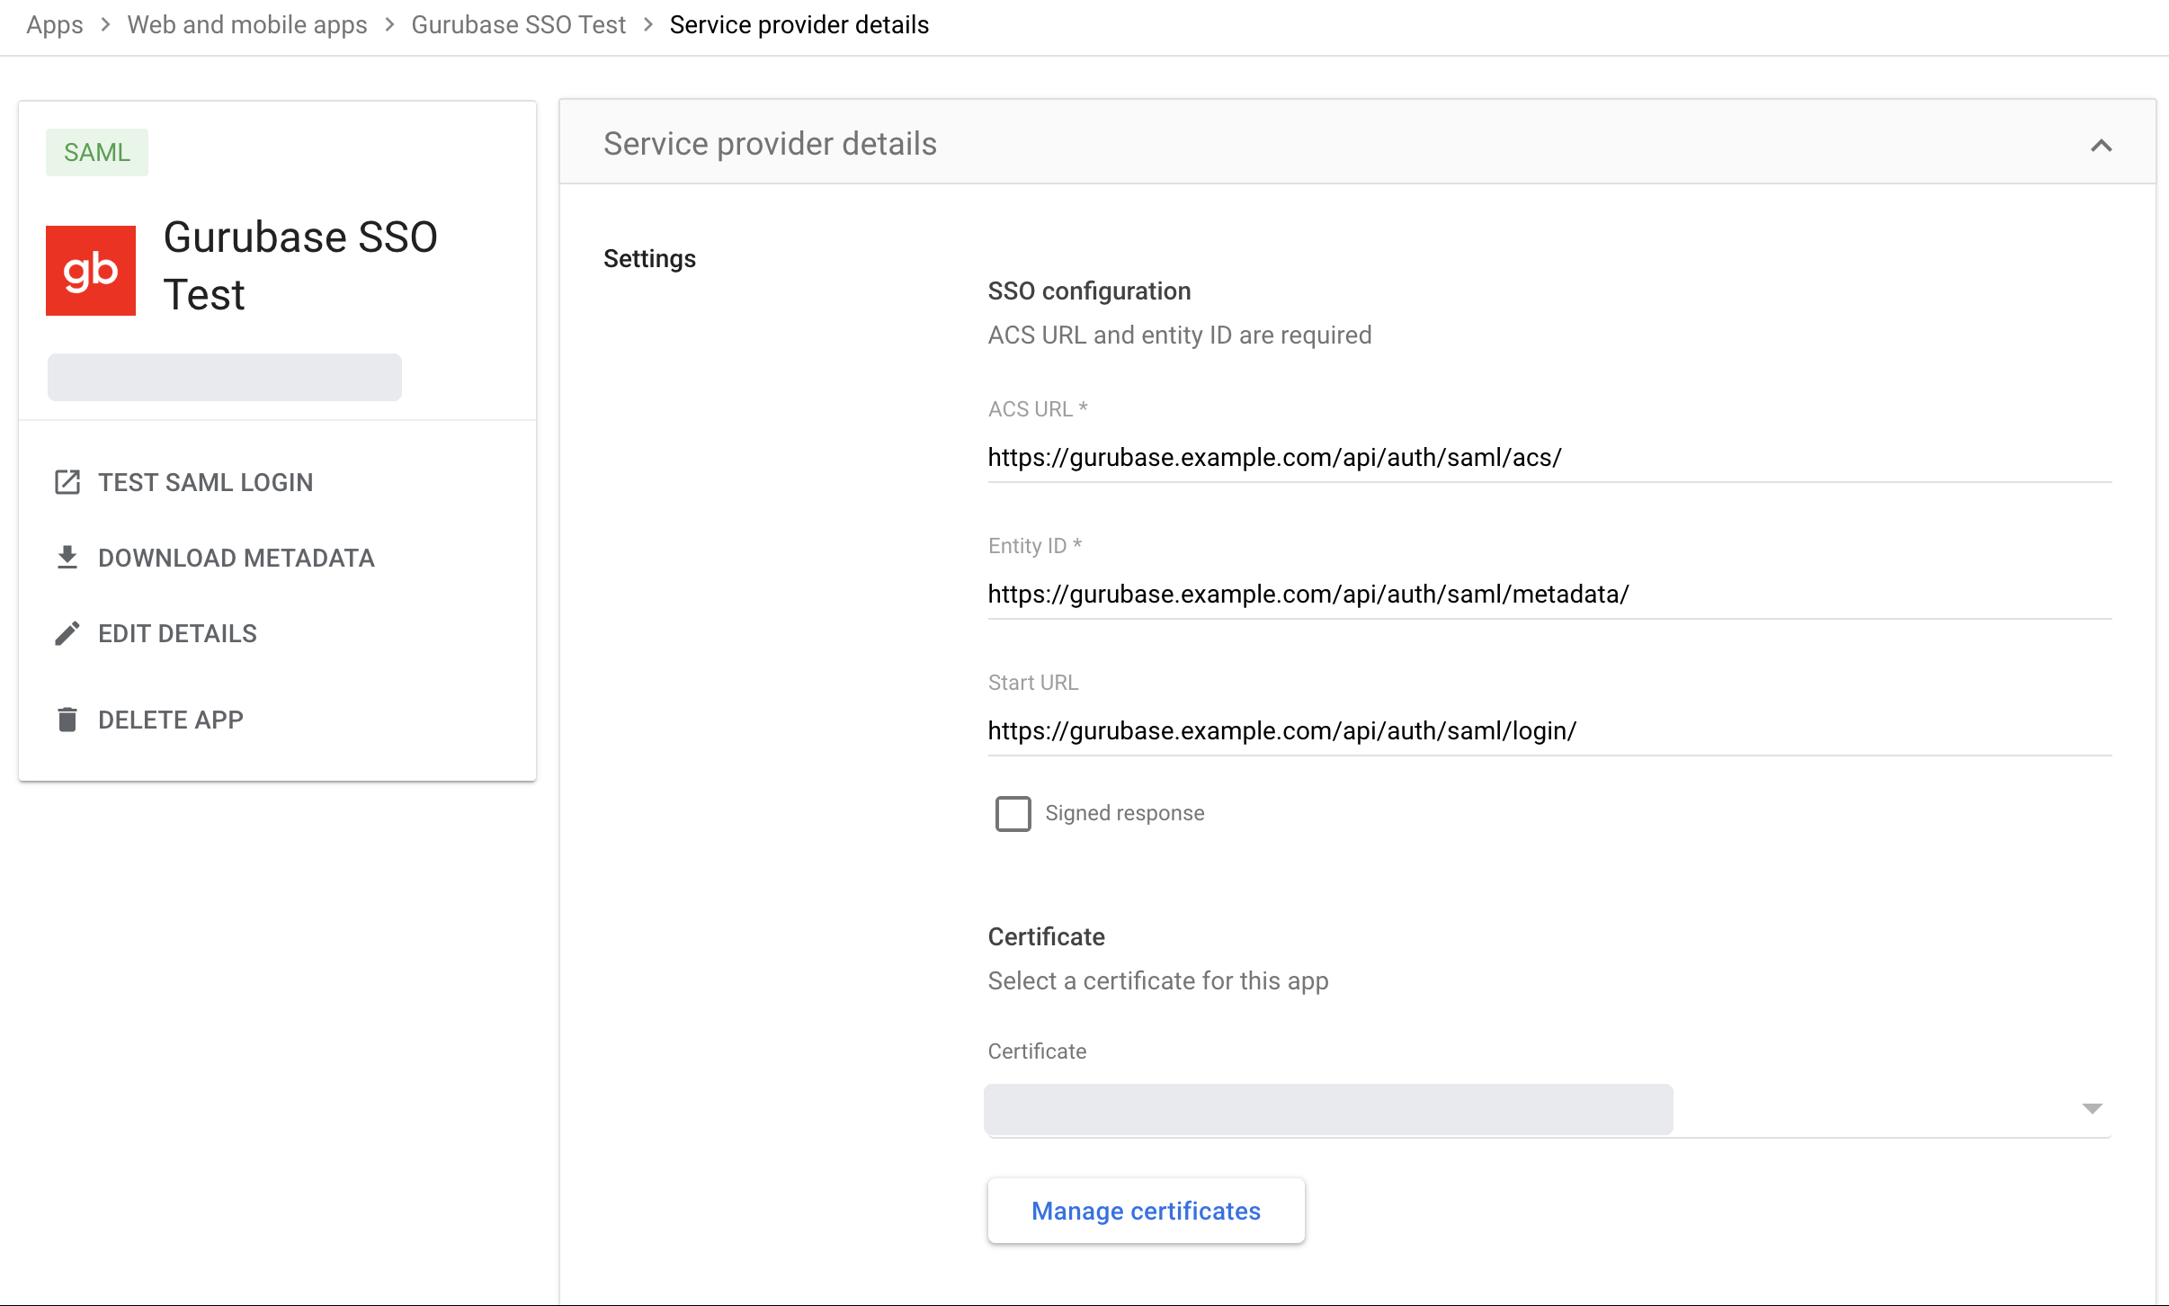Choose DOWNLOAD METADATA action

[x=237, y=558]
